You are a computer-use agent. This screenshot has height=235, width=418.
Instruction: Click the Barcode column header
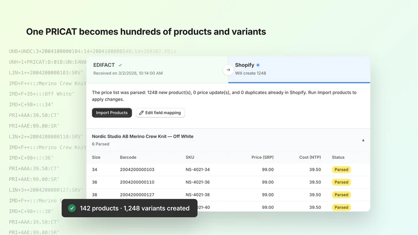pyautogui.click(x=128, y=157)
